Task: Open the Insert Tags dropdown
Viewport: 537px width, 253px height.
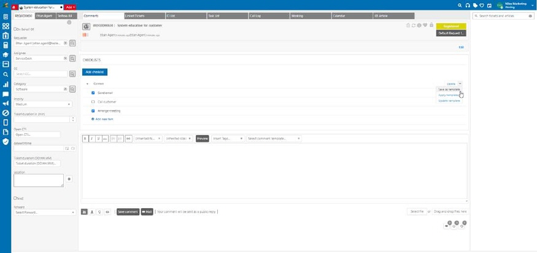Action: (228, 139)
